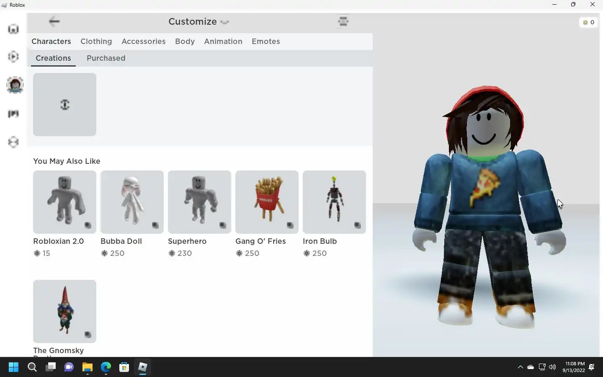Click the create new character tile
Image resolution: width=603 pixels, height=377 pixels.
tap(64, 104)
